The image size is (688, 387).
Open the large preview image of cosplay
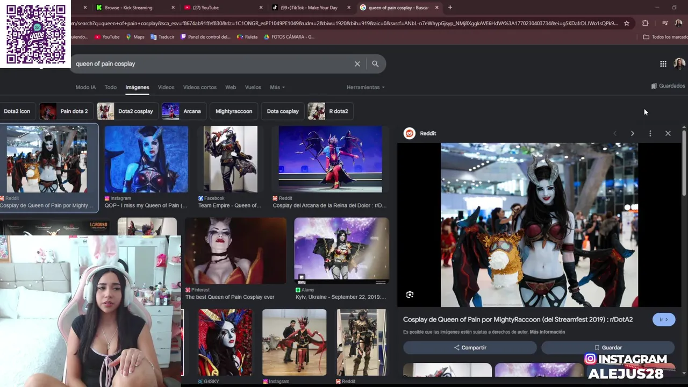pos(539,225)
